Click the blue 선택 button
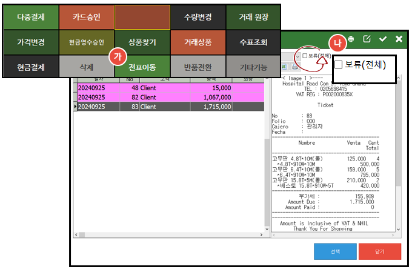Image resolution: width=412 pixels, height=269 pixels. (x=335, y=251)
